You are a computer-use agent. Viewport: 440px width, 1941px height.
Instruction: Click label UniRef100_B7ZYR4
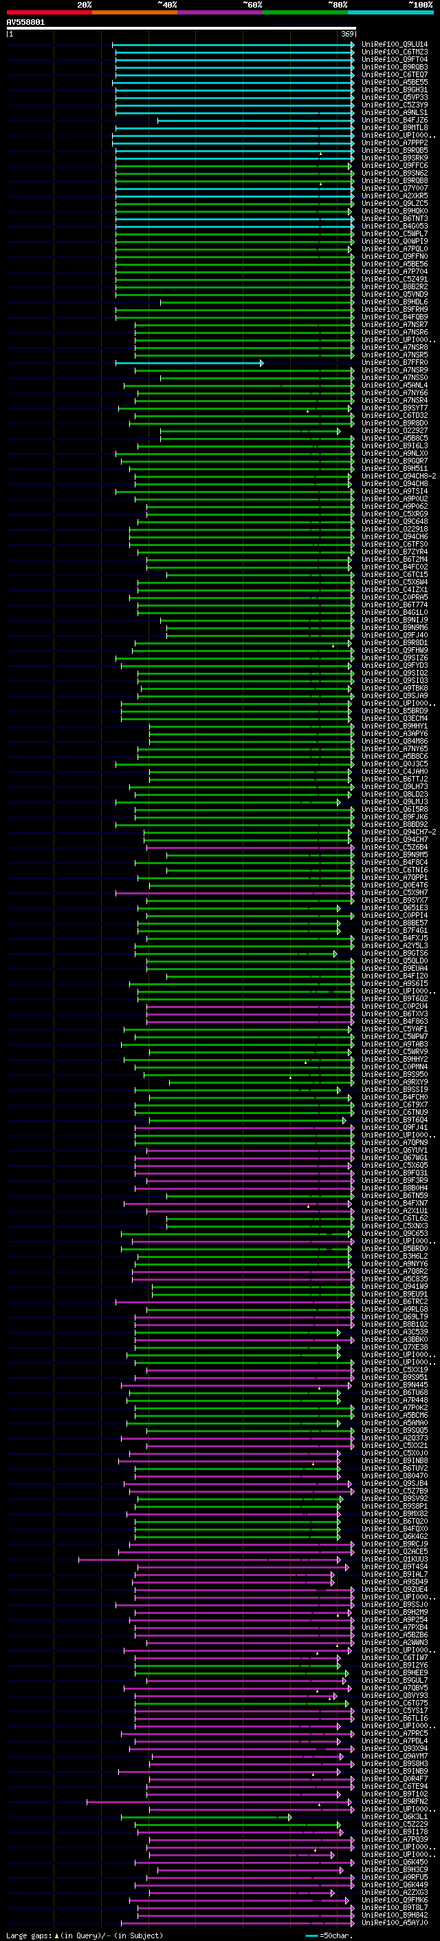click(x=395, y=552)
